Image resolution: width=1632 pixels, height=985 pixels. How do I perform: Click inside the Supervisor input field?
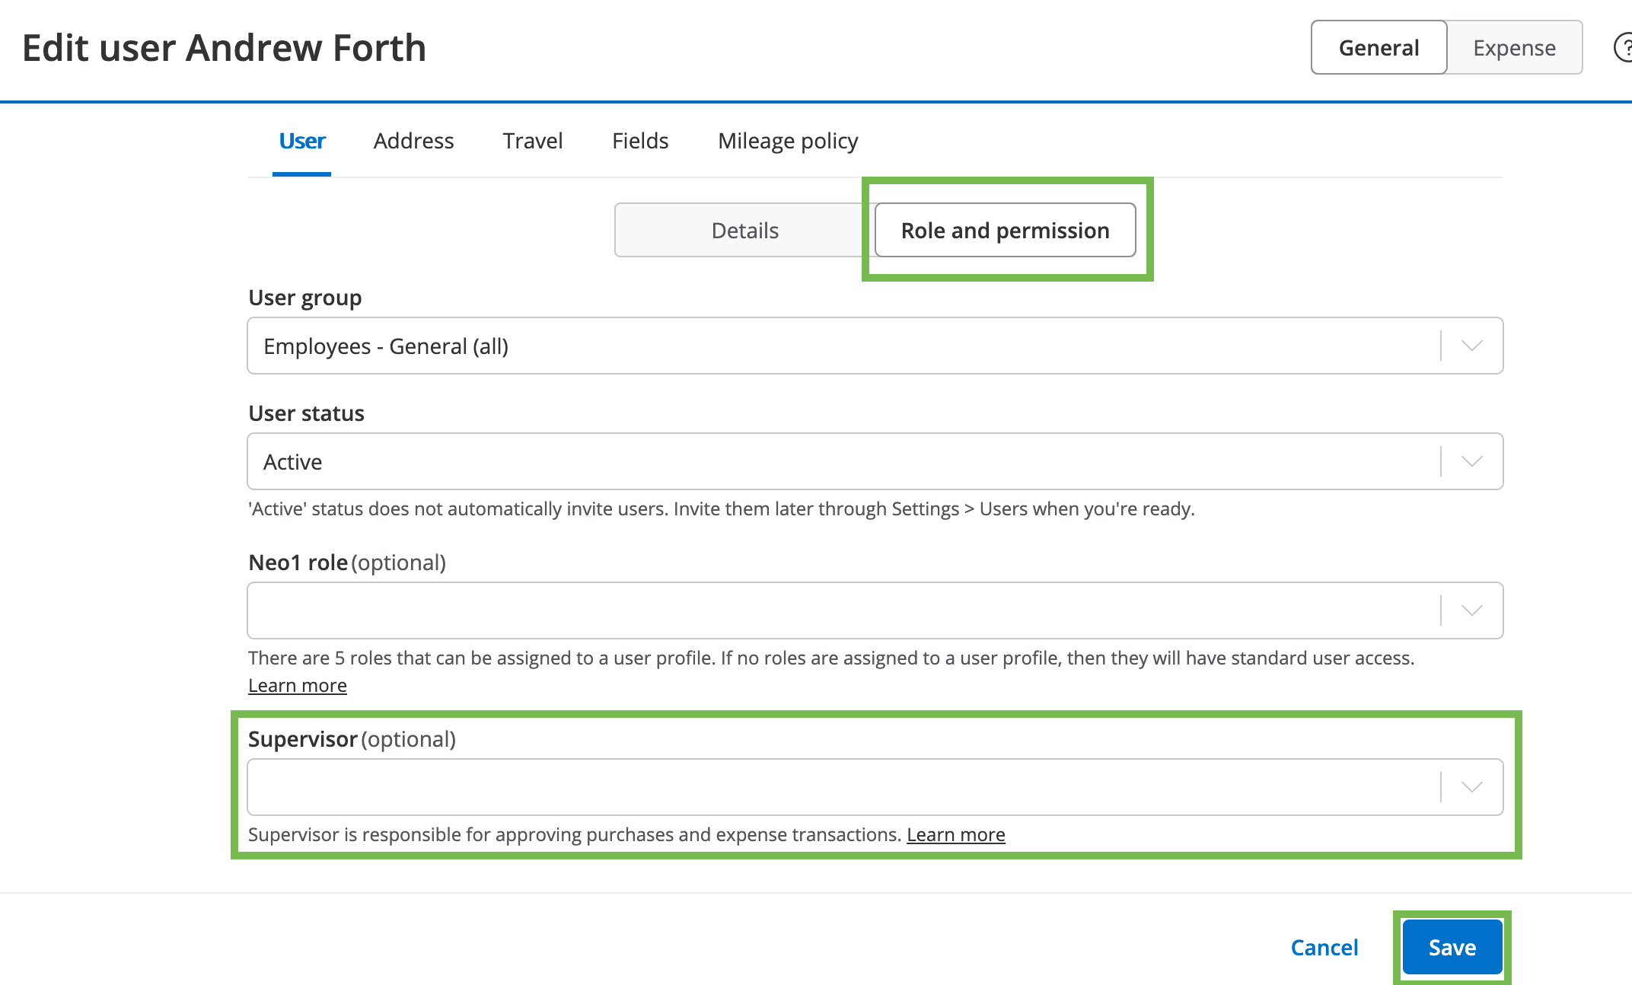pos(837,787)
